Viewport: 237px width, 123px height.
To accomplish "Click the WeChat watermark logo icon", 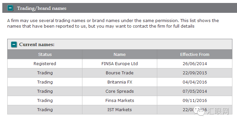I will click(199, 111).
